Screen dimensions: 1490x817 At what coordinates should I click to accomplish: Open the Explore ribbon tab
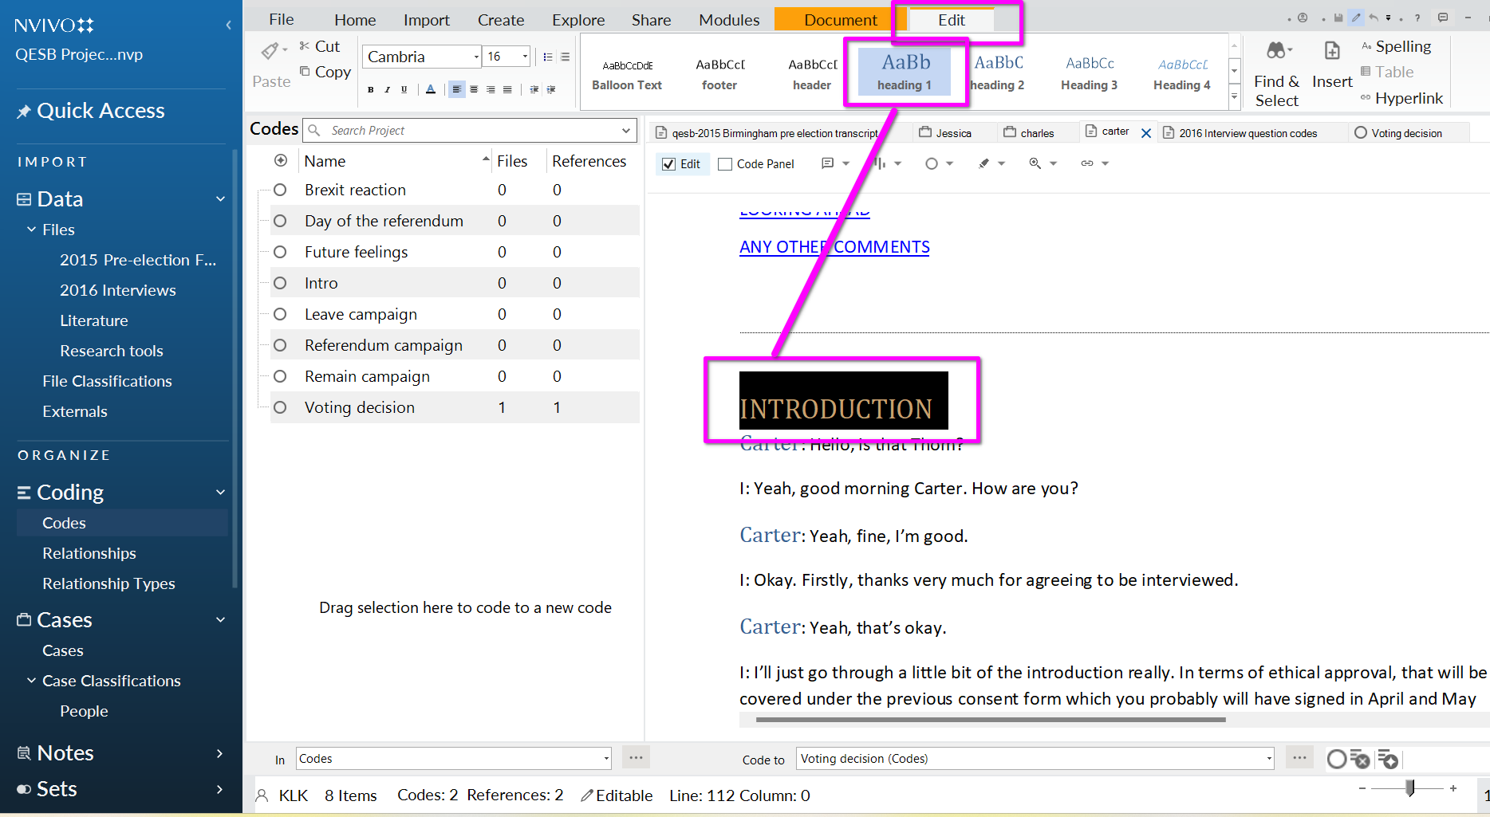coord(577,20)
